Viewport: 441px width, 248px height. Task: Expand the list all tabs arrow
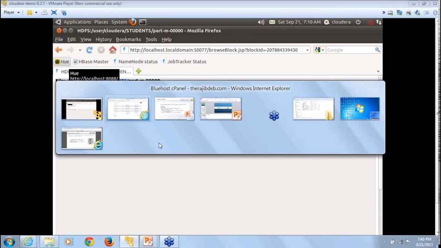pos(378,71)
